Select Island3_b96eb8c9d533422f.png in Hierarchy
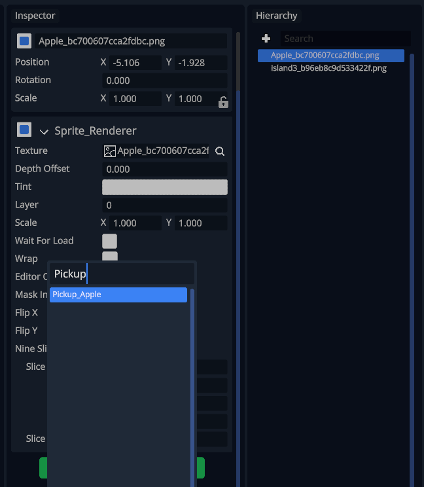The height and width of the screenshot is (487, 424). click(x=328, y=68)
